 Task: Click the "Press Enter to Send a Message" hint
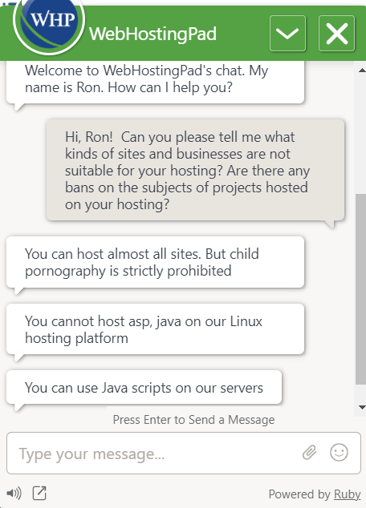point(193,420)
